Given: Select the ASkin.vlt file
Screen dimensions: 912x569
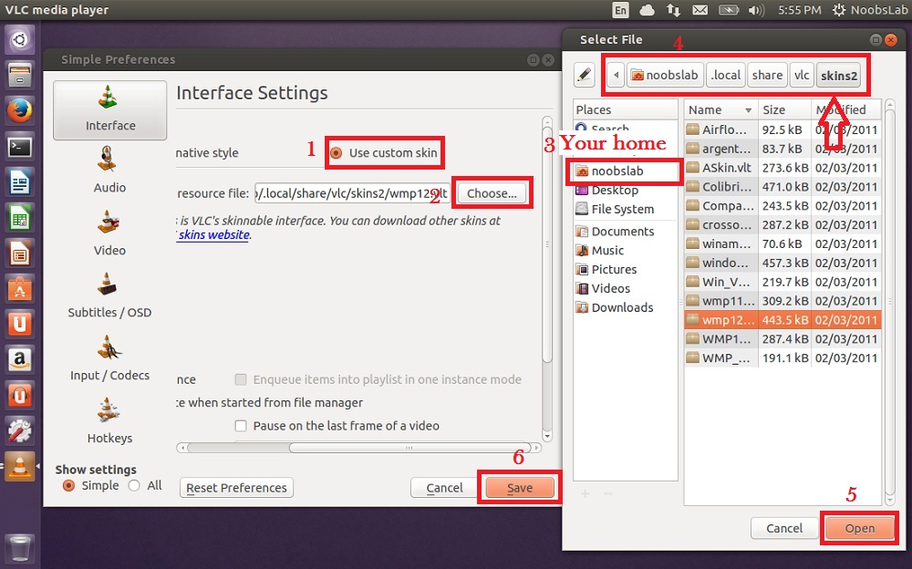Looking at the screenshot, I should point(782,168).
